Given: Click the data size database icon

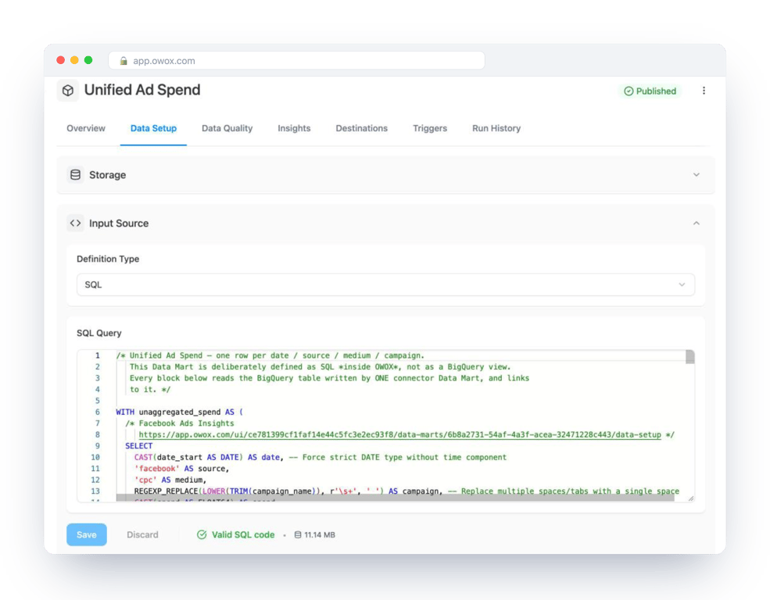Looking at the screenshot, I should pos(298,534).
